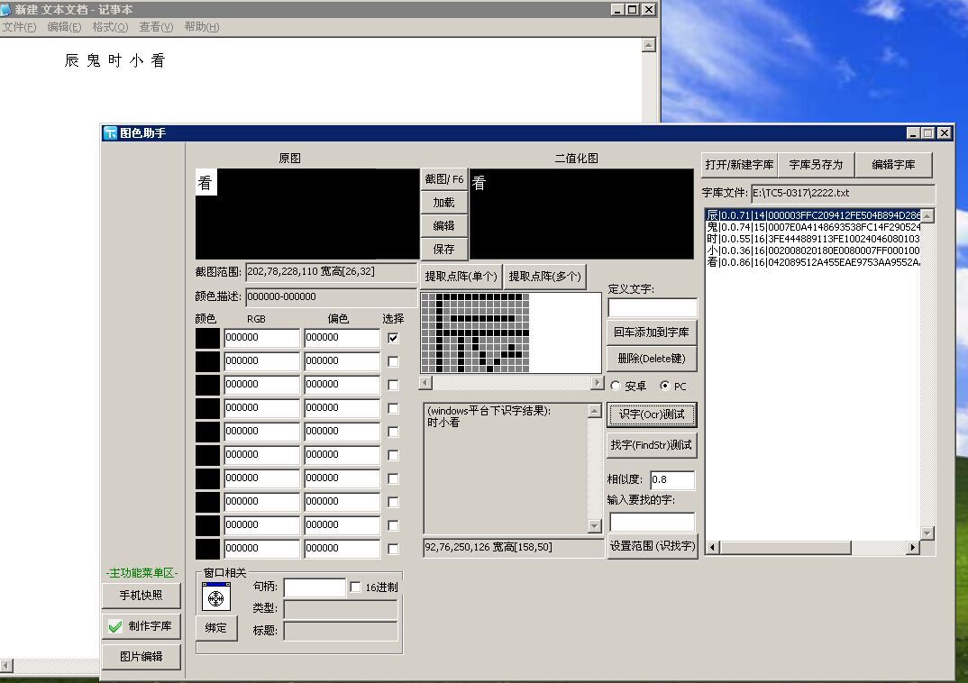Uncheck the first color row's 选择 checkbox
Screen dimensions: 968x683
pos(393,338)
